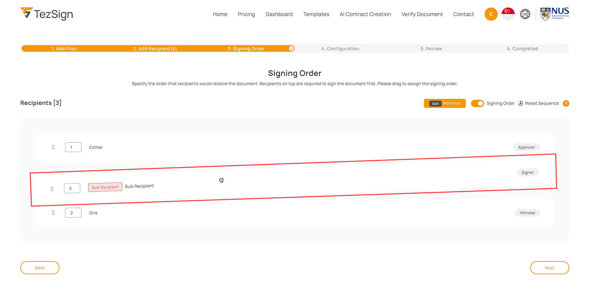Click the Reset Sequence icon

[521, 103]
